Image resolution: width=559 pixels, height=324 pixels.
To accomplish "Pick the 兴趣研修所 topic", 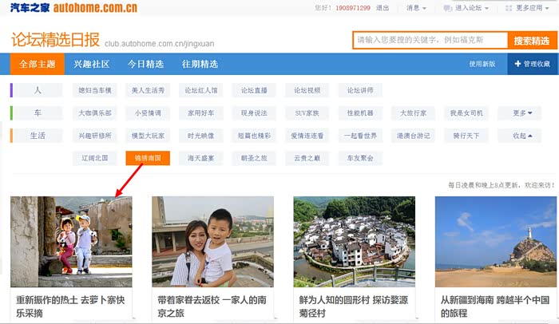I will click(x=95, y=136).
